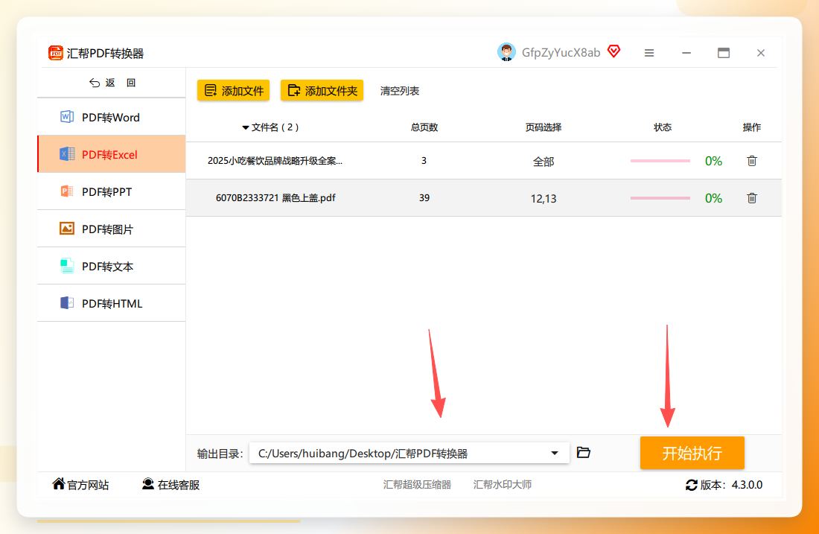Click page count 3 cell
The height and width of the screenshot is (534, 819).
[x=424, y=161]
